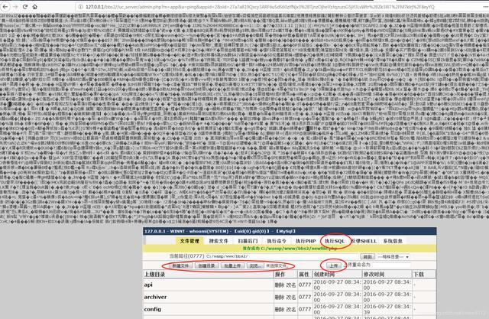Reload the page with the refresh icon
The image size is (489, 319).
(25, 7)
